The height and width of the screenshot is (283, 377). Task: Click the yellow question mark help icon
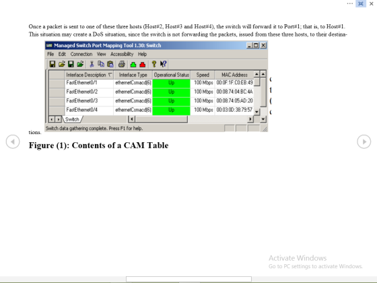pos(154,64)
